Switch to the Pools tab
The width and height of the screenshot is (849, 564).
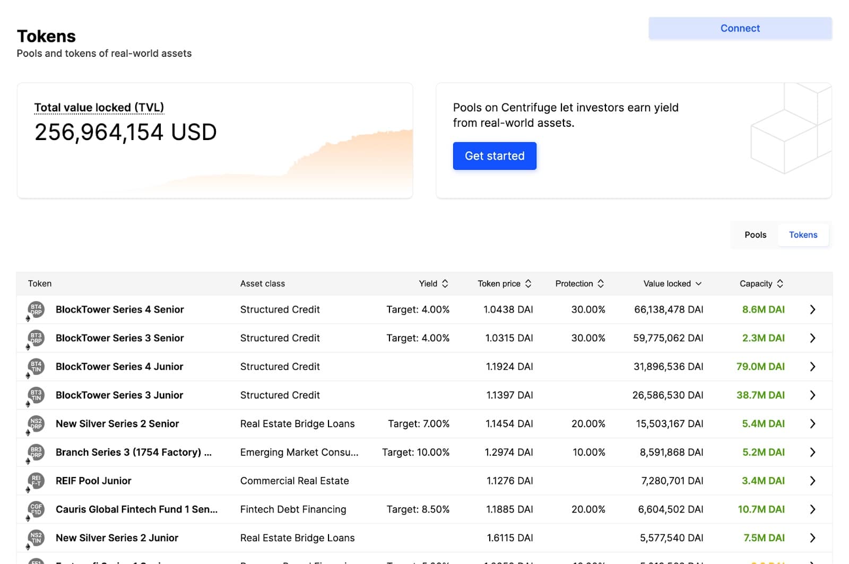[755, 235]
